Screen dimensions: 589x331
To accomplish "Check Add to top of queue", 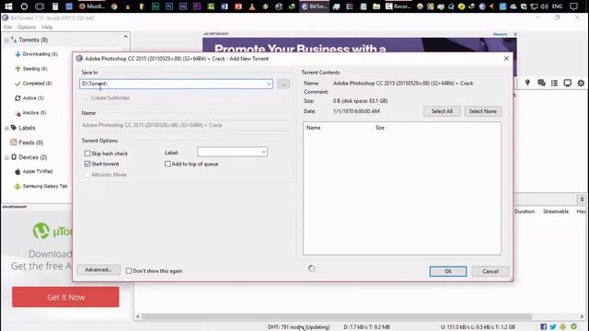I will click(x=167, y=164).
